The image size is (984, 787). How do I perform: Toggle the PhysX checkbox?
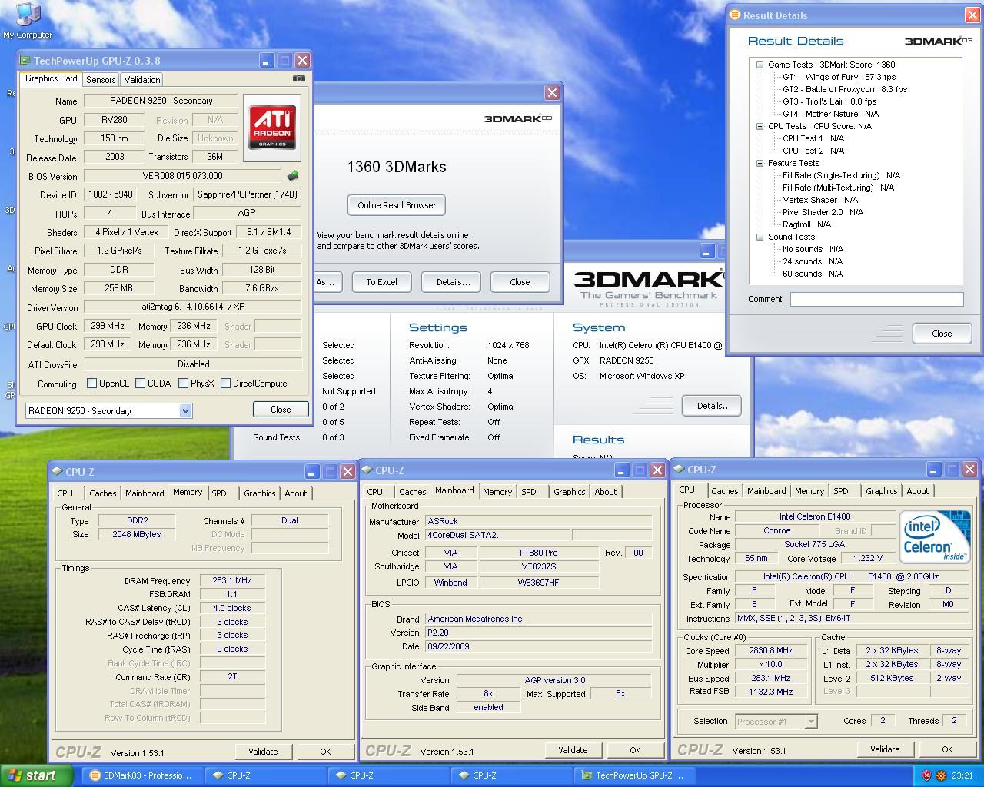tap(184, 384)
